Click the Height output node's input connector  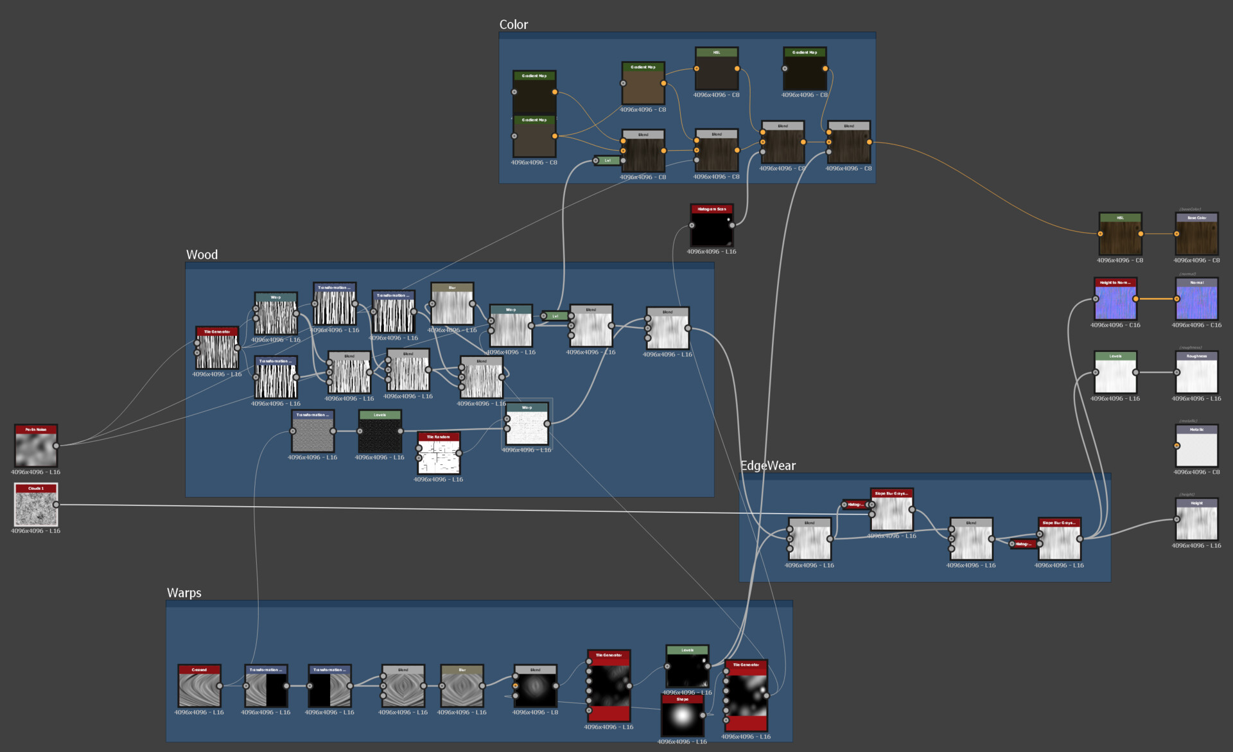pos(1177,520)
